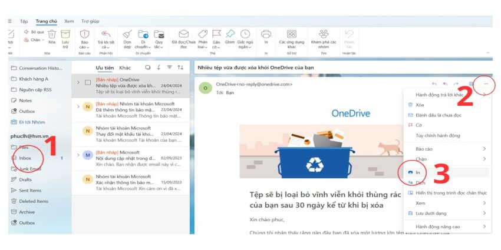Choose Đánh dấu là chưa đọc
The width and height of the screenshot is (501, 250).
pyautogui.click(x=447, y=115)
